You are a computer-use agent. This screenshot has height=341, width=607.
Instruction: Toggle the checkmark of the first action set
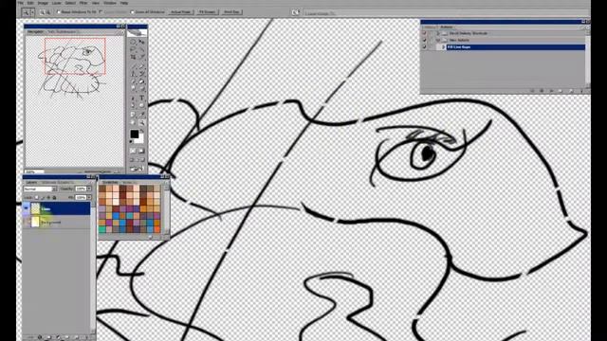pyautogui.click(x=424, y=34)
